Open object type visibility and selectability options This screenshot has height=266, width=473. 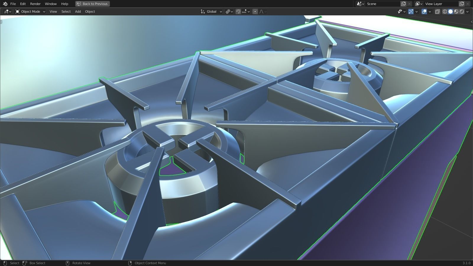point(401,12)
